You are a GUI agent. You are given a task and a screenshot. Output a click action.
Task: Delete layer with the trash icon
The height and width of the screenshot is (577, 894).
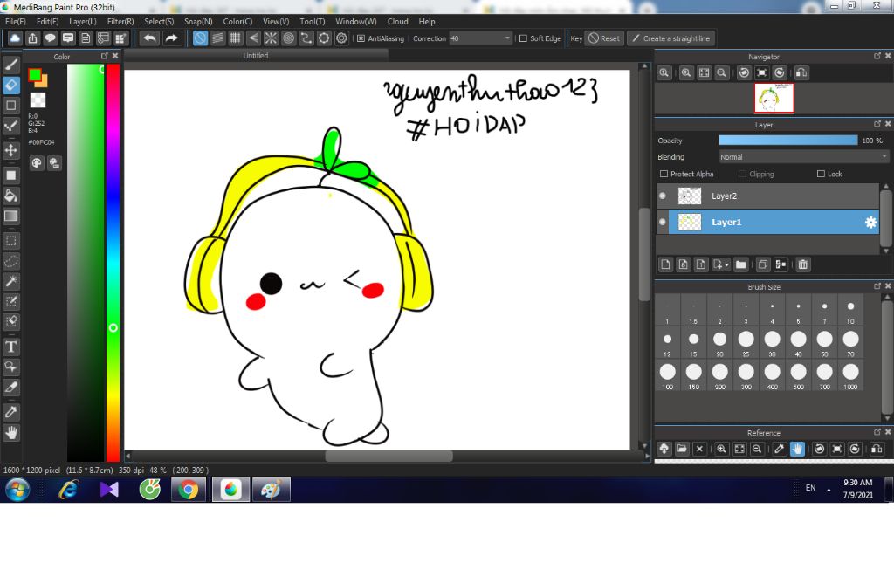[x=803, y=264]
